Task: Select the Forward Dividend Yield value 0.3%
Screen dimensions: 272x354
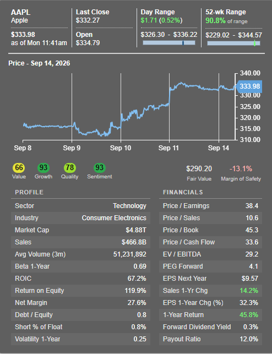Action: [251, 327]
